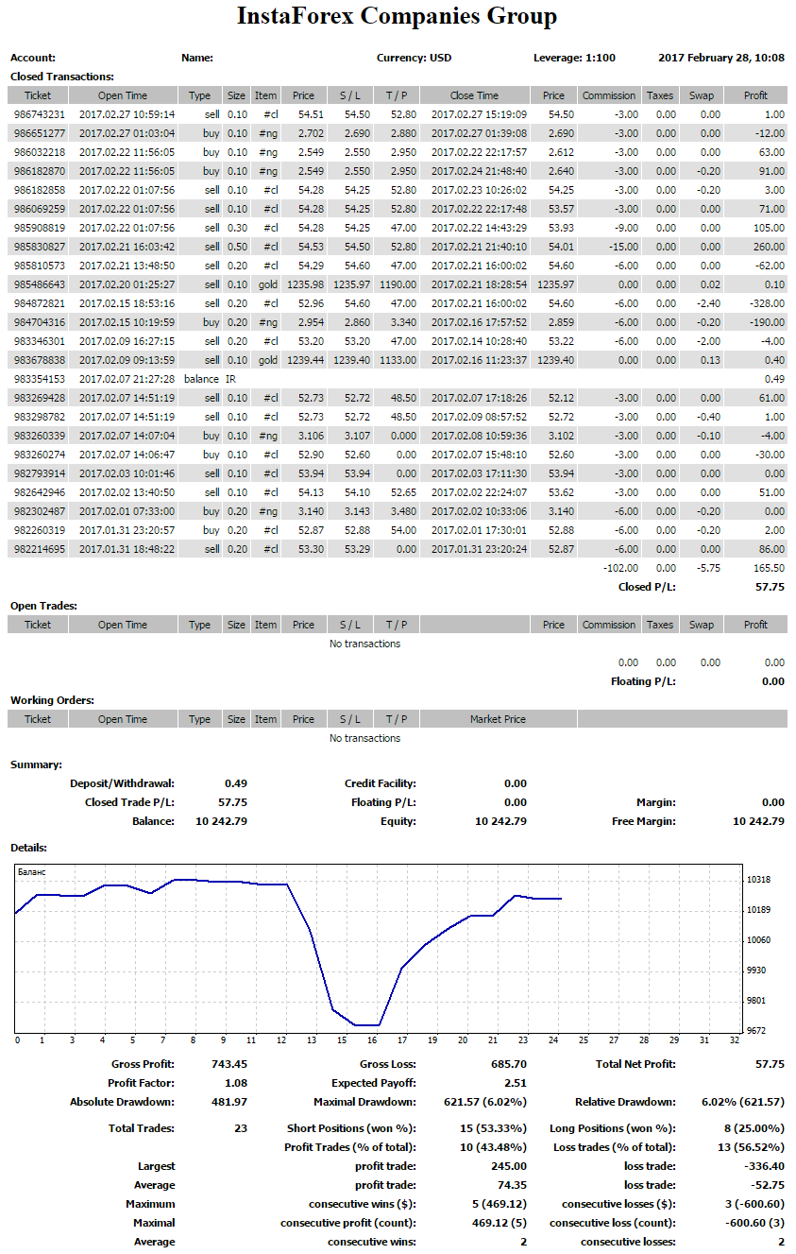Screen dimensions: 796x1254
Task: Click the "Profit Factor:" label
Action: click(142, 1083)
